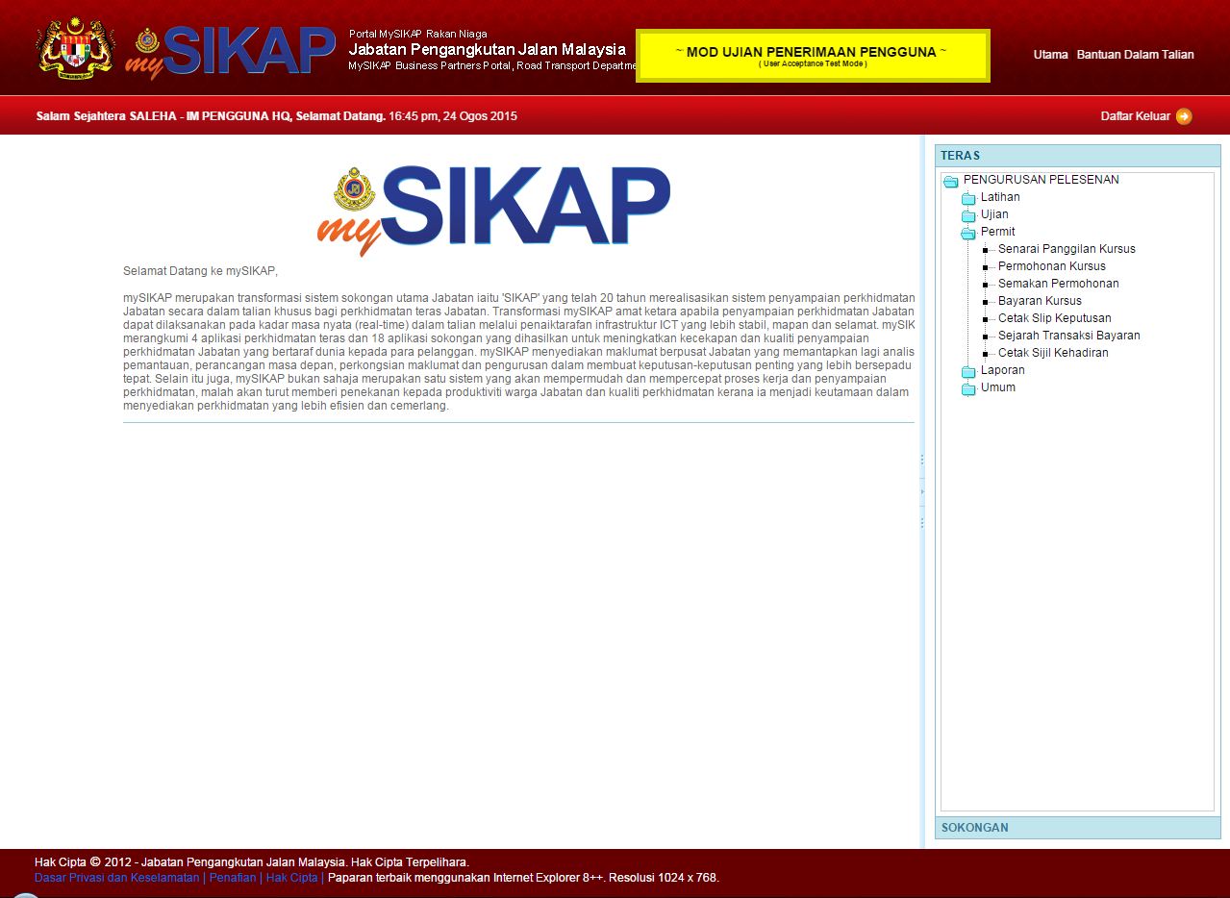
Task: Open Bayaran Kursus
Action: [1040, 301]
